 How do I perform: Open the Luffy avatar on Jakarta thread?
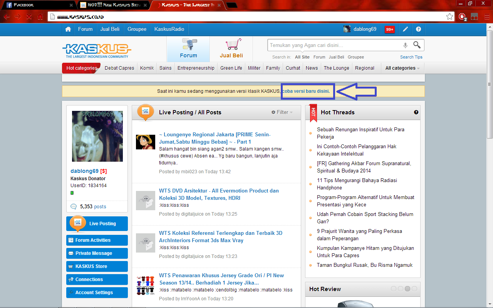(x=146, y=142)
